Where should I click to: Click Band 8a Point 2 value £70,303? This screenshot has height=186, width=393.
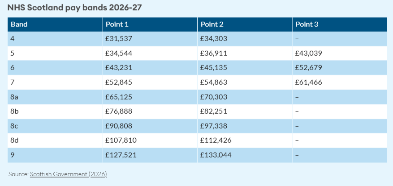coord(214,97)
